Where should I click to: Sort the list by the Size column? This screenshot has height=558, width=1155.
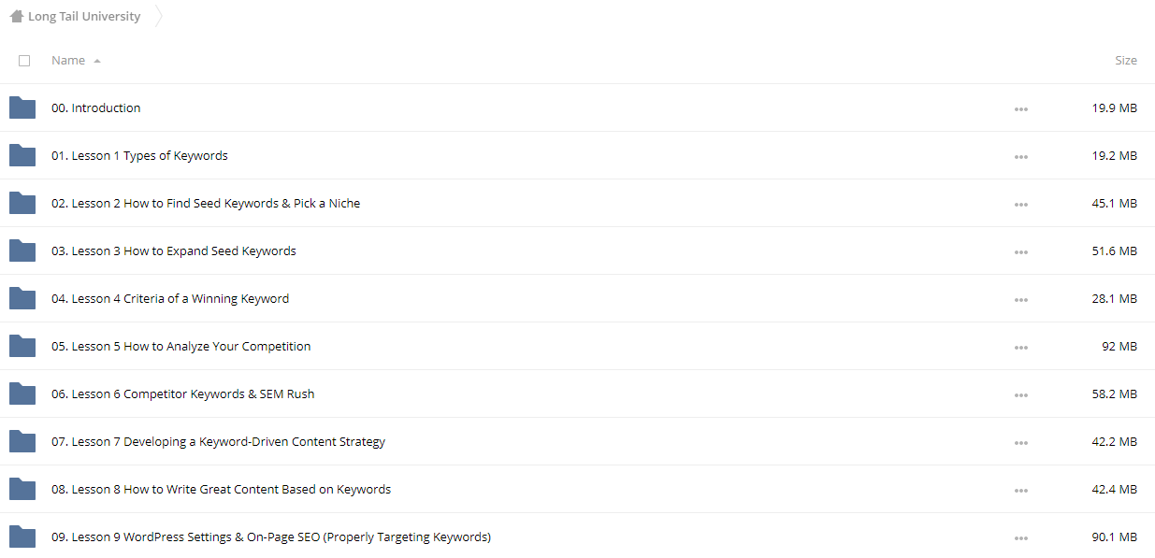[x=1126, y=60]
